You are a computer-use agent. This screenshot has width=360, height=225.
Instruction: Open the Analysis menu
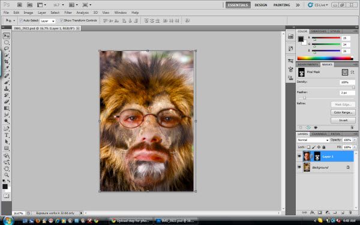82,13
